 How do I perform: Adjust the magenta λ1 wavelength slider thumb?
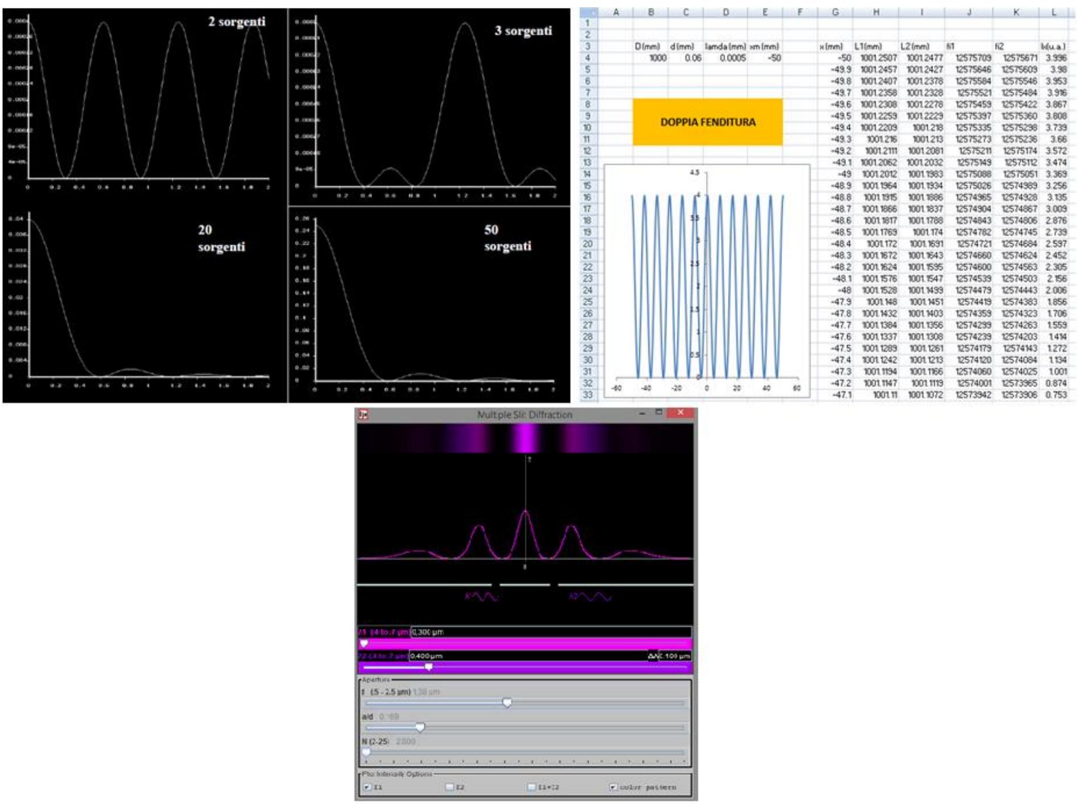364,644
